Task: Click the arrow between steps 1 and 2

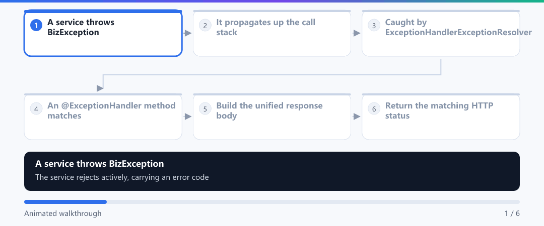Action: (x=187, y=33)
